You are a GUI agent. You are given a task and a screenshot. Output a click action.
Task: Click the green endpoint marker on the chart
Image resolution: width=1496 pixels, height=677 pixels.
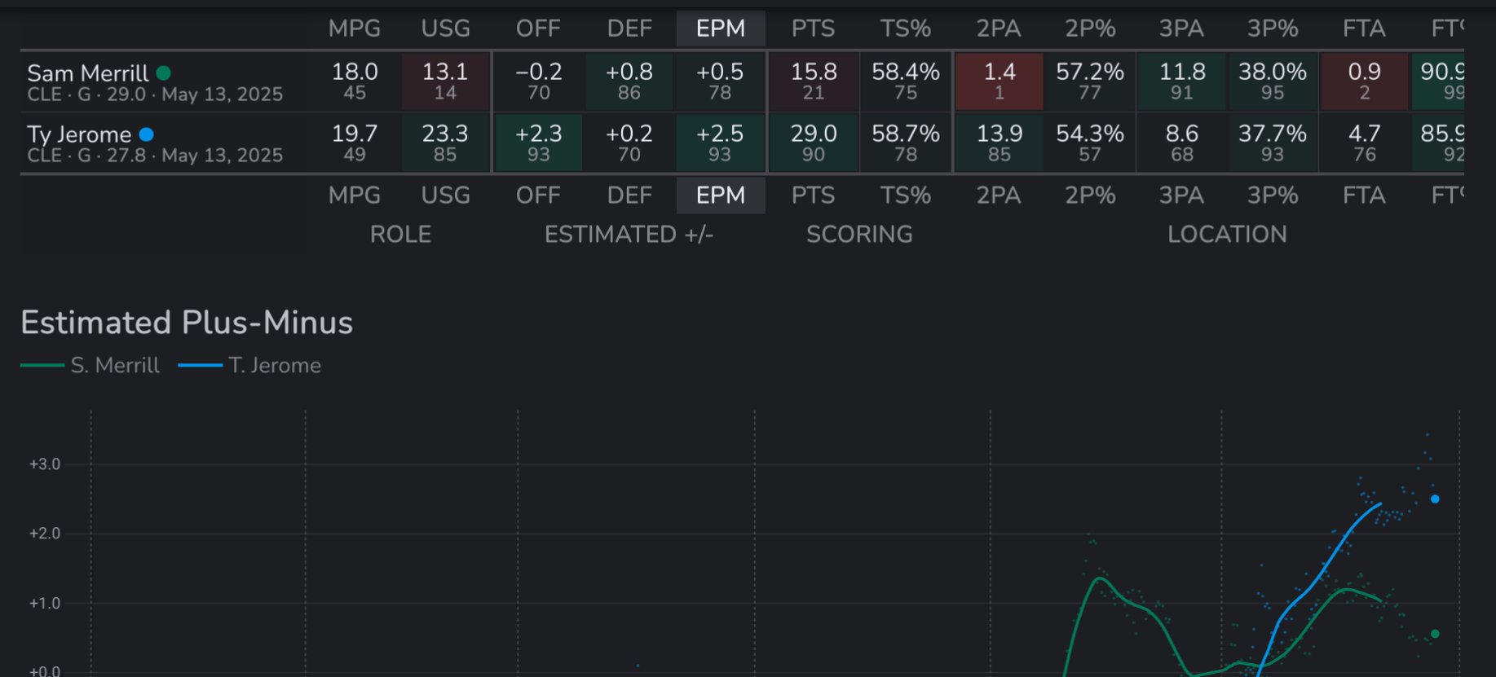[1435, 634]
